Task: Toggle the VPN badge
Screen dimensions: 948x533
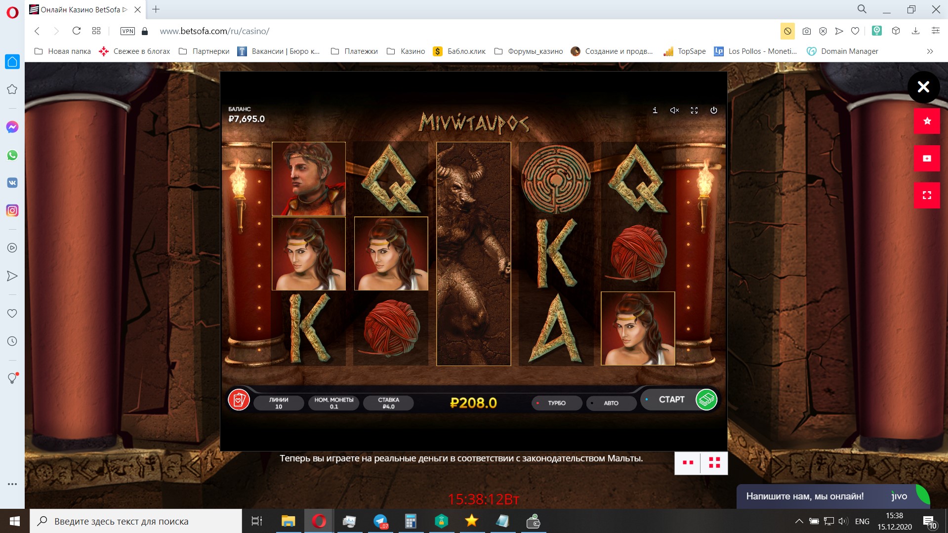Action: coord(127,31)
